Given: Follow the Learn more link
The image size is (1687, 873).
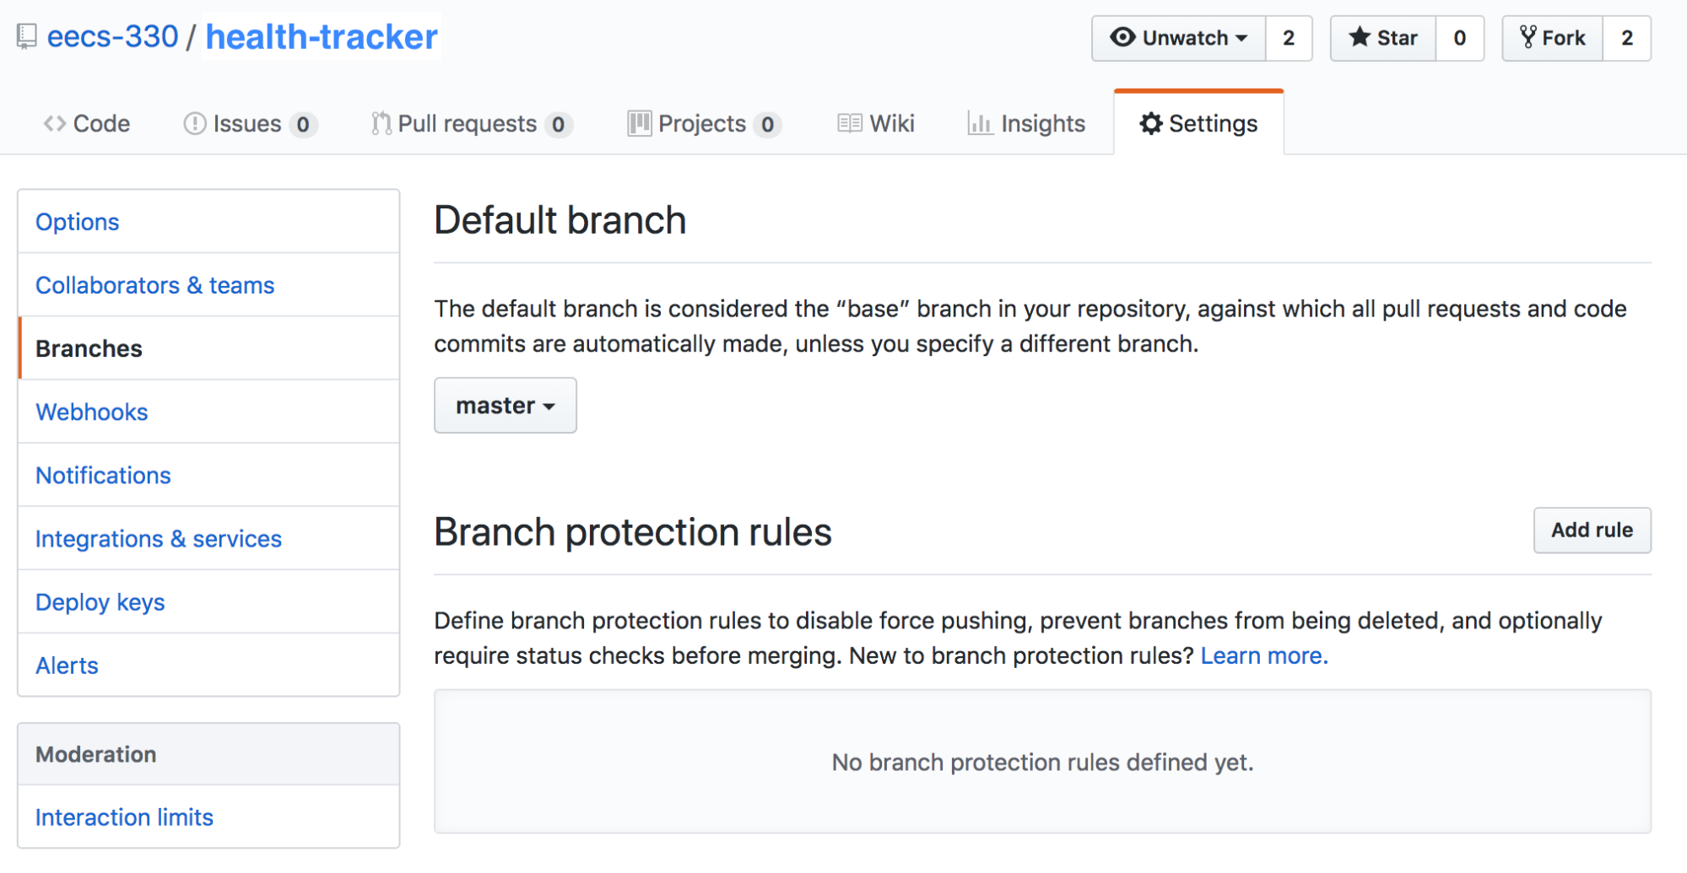Looking at the screenshot, I should click(1263, 655).
